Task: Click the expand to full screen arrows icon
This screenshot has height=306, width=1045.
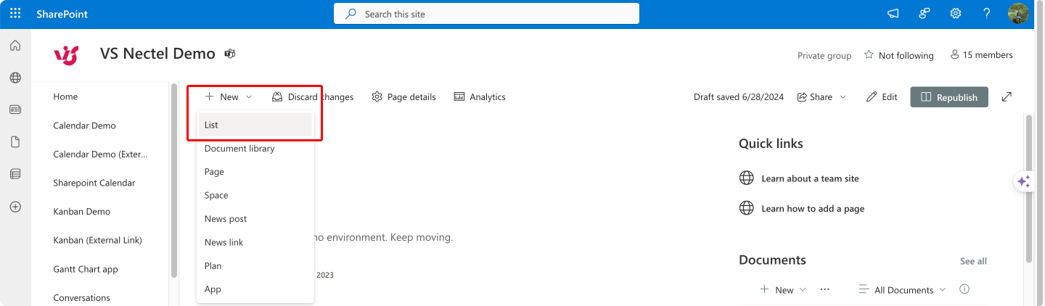Action: (1007, 97)
